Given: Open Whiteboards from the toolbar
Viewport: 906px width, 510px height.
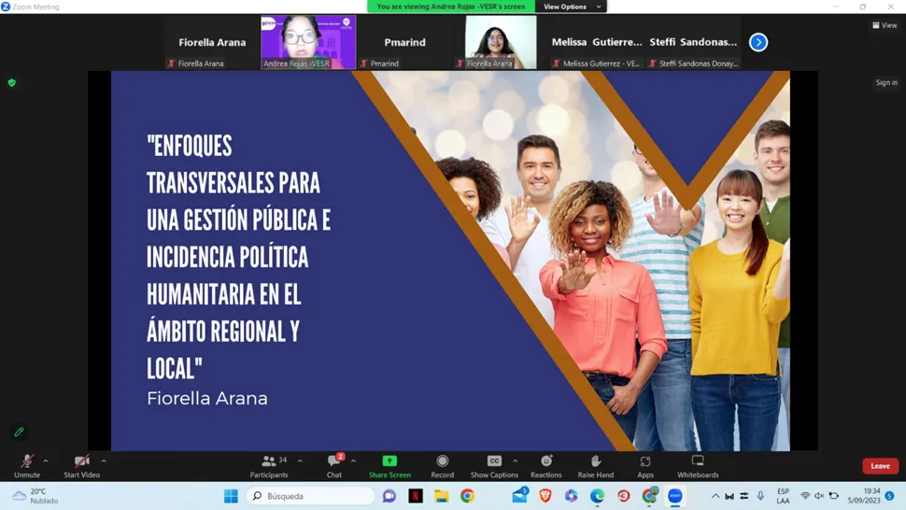Looking at the screenshot, I should click(x=698, y=464).
